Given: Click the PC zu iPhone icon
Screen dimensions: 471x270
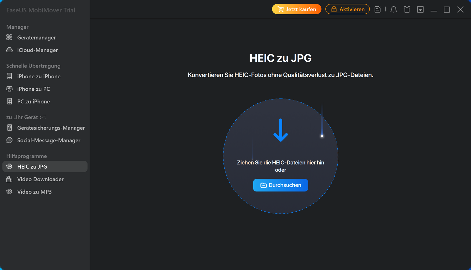Looking at the screenshot, I should 9,101.
